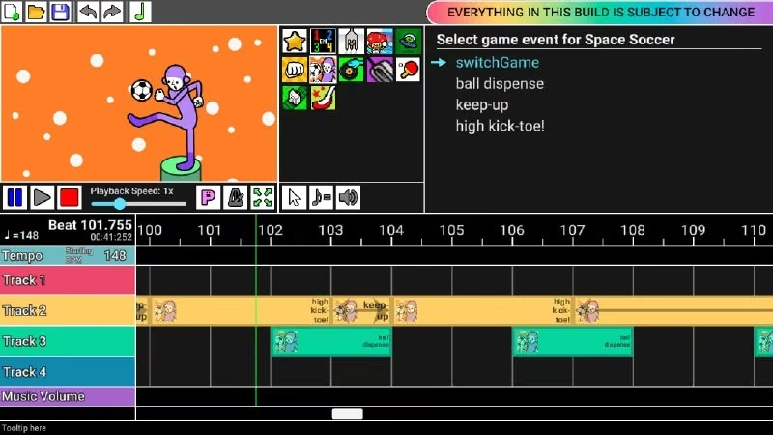The width and height of the screenshot is (773, 435).
Task: Click the horizontal timeline scrollbar thumb
Action: 348,414
